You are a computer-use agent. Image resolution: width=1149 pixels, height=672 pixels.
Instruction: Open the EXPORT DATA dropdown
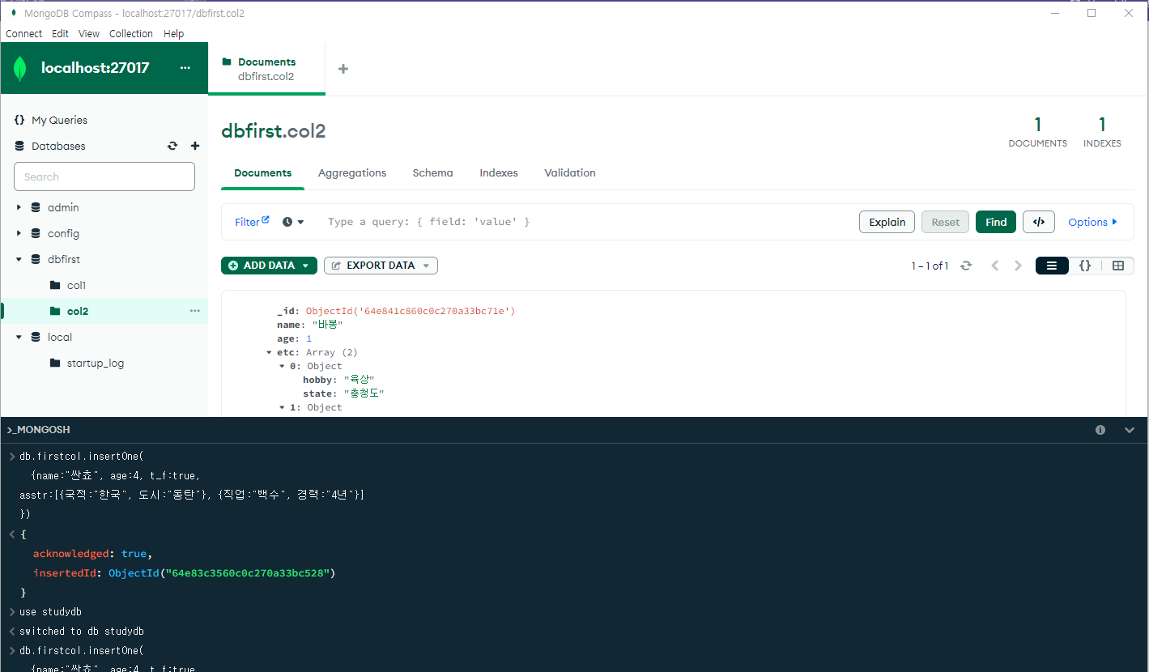(x=381, y=266)
